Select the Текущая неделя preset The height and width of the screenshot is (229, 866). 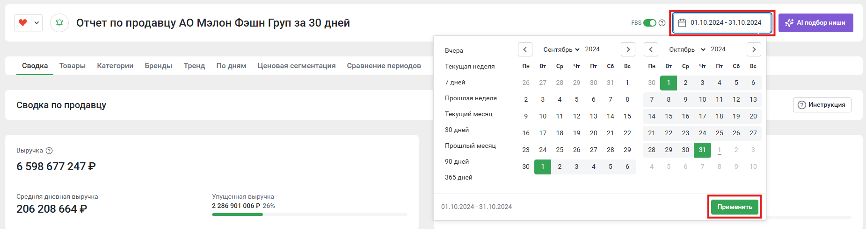click(x=470, y=66)
